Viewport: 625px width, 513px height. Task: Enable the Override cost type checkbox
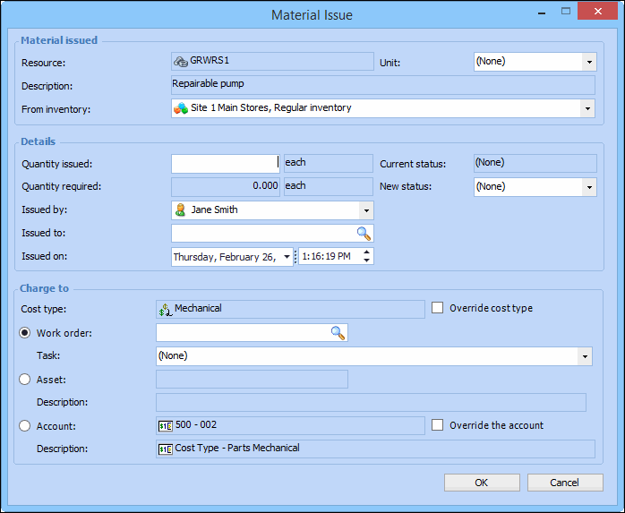click(x=437, y=308)
